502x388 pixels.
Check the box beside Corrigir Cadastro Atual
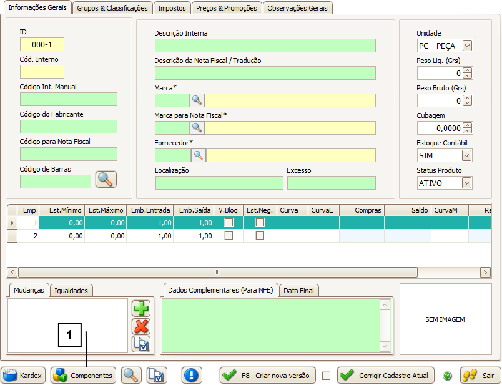click(326, 376)
